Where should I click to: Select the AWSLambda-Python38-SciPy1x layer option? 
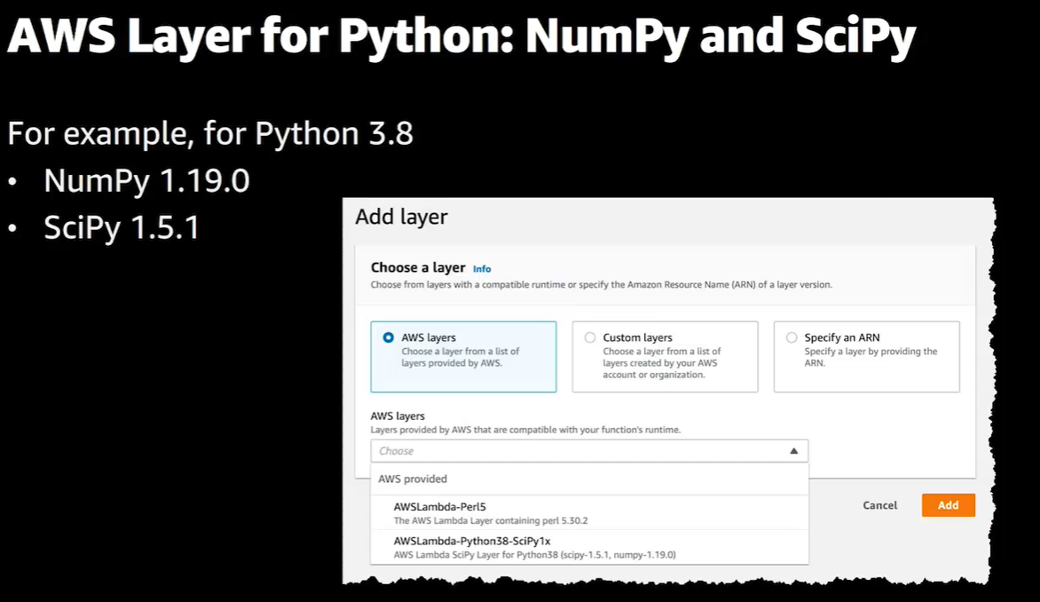(x=472, y=541)
